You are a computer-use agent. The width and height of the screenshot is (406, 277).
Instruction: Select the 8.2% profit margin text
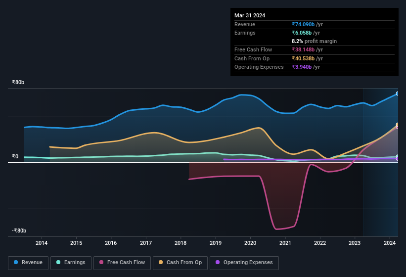[x=314, y=41]
